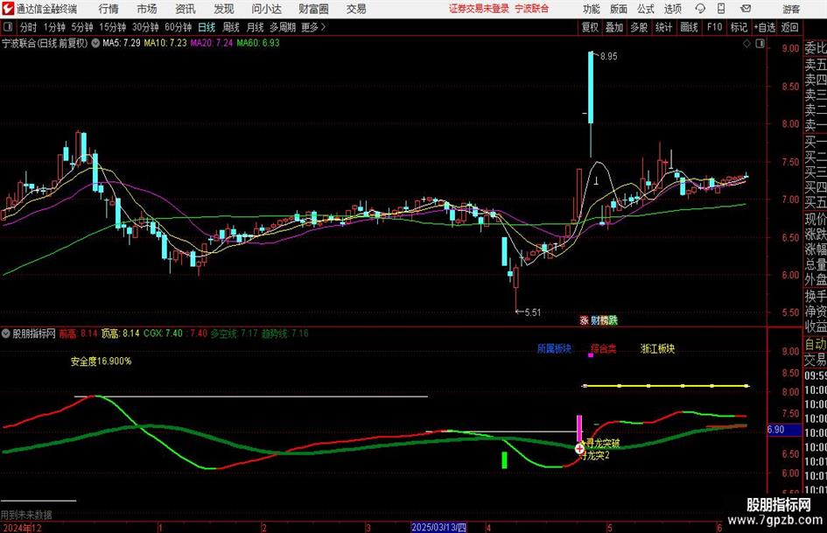
Task: Click the diamond icon above the price axis
Action: click(746, 44)
